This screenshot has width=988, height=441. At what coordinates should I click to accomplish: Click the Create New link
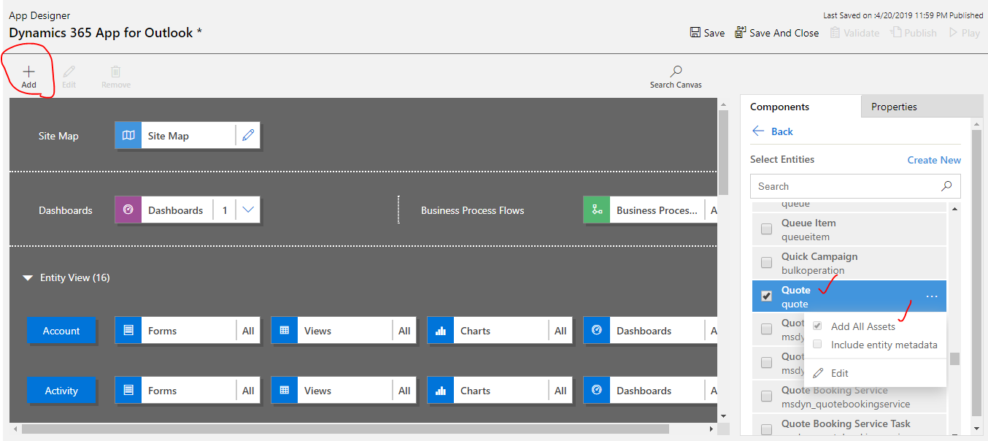point(934,159)
